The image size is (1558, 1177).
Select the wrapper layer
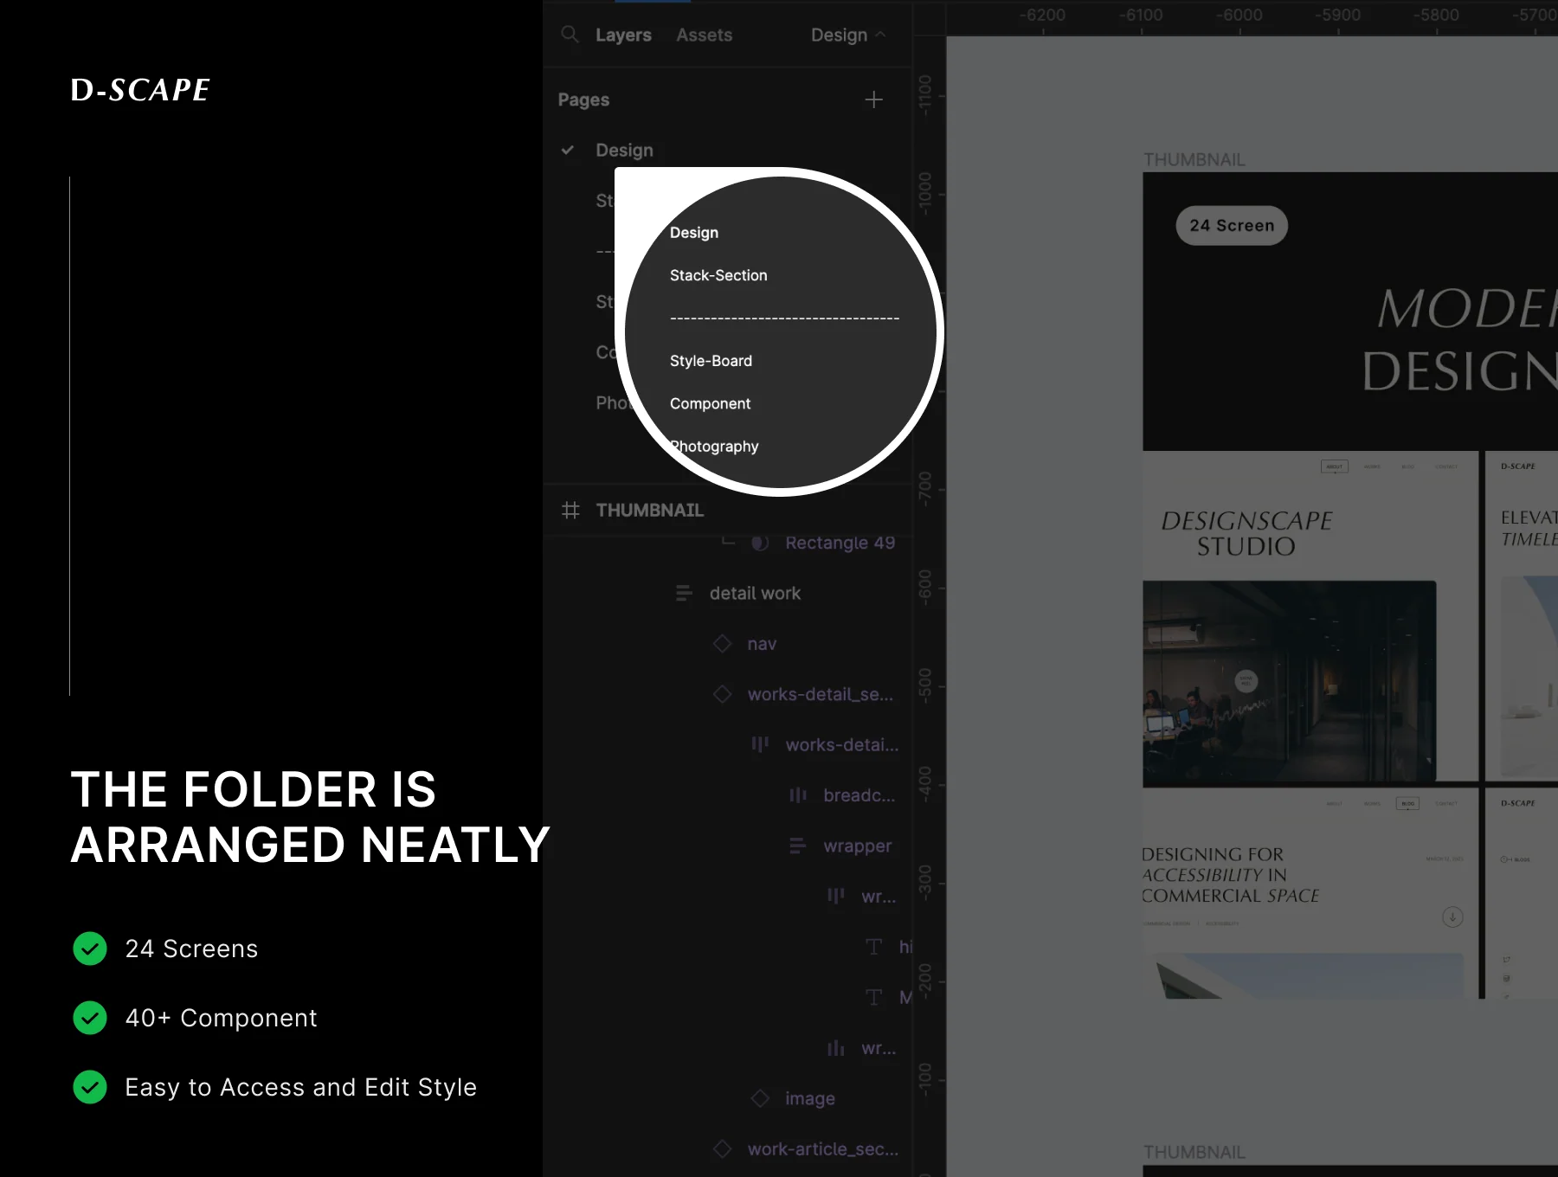pos(857,846)
